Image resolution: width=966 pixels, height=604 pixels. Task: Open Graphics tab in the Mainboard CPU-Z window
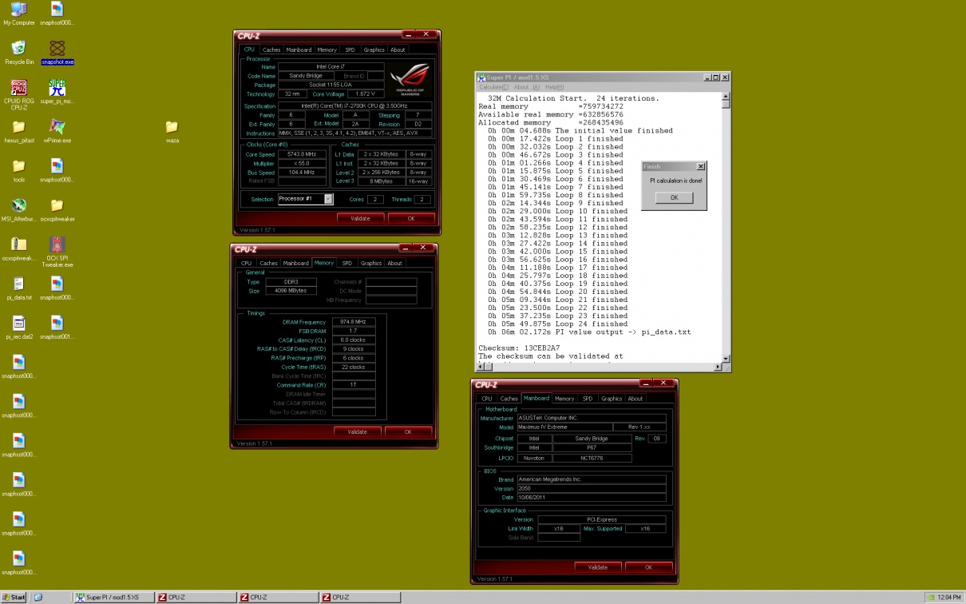pyautogui.click(x=612, y=399)
